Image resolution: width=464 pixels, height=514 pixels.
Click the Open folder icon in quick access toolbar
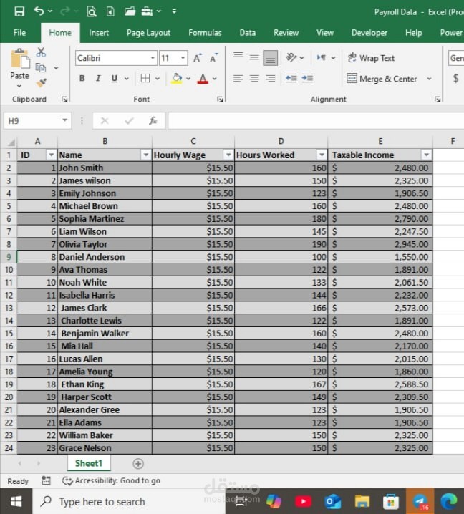(x=130, y=11)
